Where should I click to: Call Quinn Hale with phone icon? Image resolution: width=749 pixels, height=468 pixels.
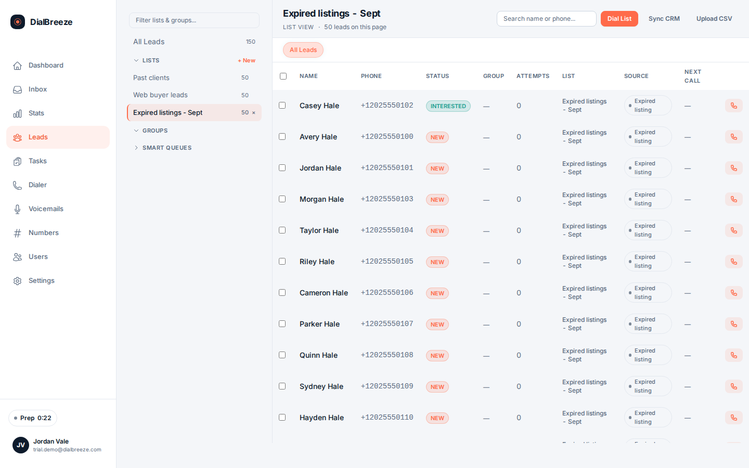pyautogui.click(x=733, y=355)
